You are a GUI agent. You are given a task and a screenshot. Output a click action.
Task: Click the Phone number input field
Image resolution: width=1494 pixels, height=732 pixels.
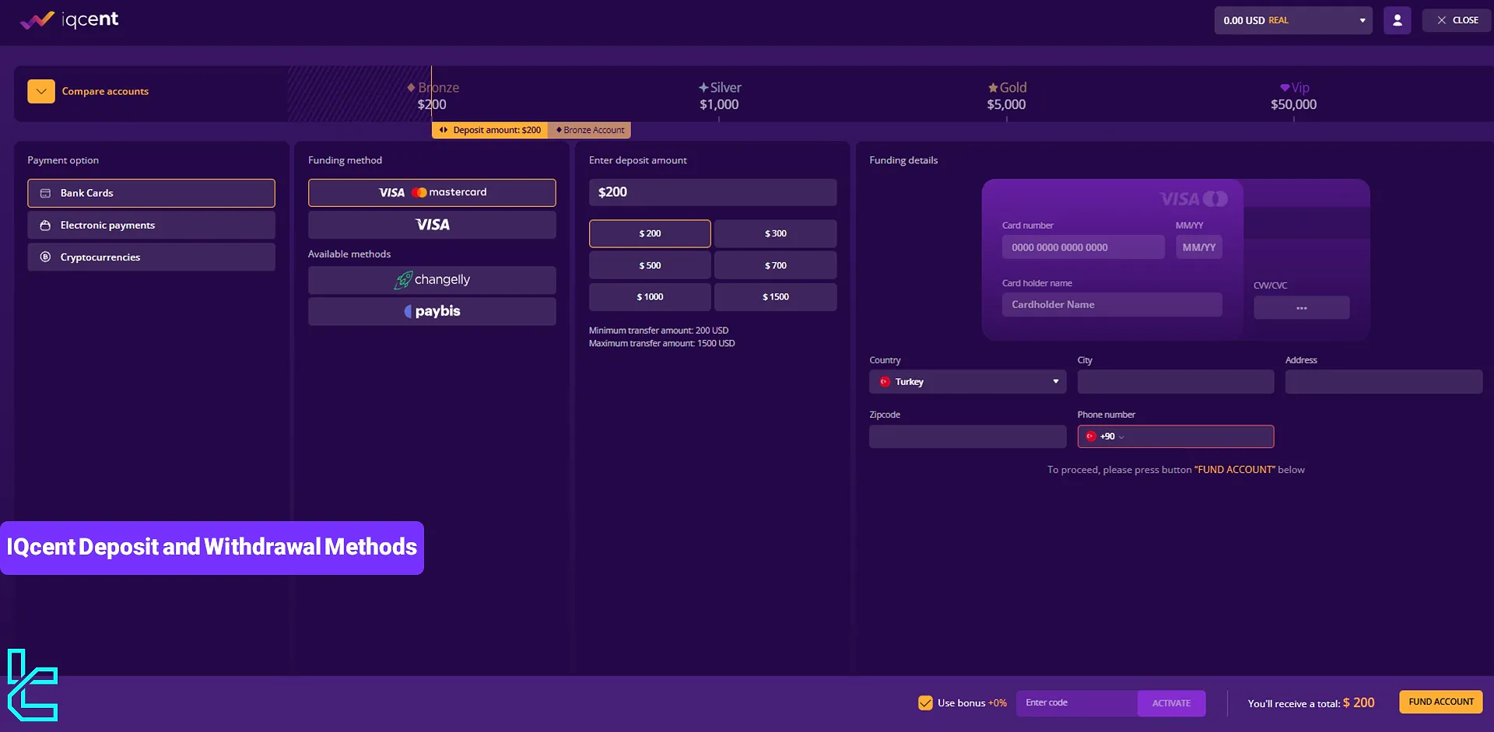tap(1175, 436)
